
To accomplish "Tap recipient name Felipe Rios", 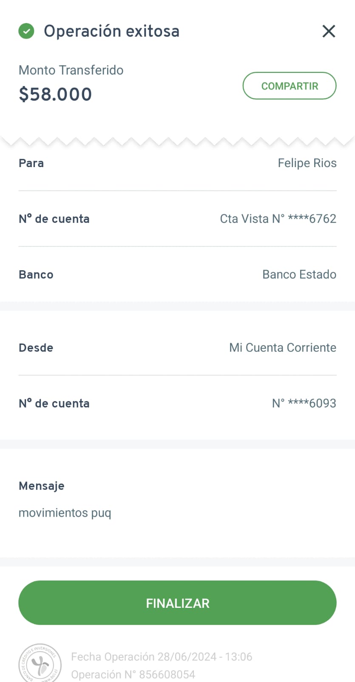I will (x=307, y=163).
